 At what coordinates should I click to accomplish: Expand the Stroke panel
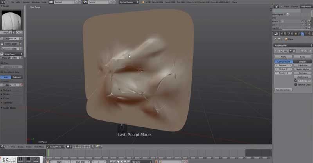(x=6, y=94)
